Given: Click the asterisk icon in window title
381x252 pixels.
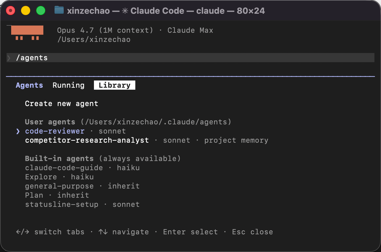Looking at the screenshot, I should pos(125,11).
